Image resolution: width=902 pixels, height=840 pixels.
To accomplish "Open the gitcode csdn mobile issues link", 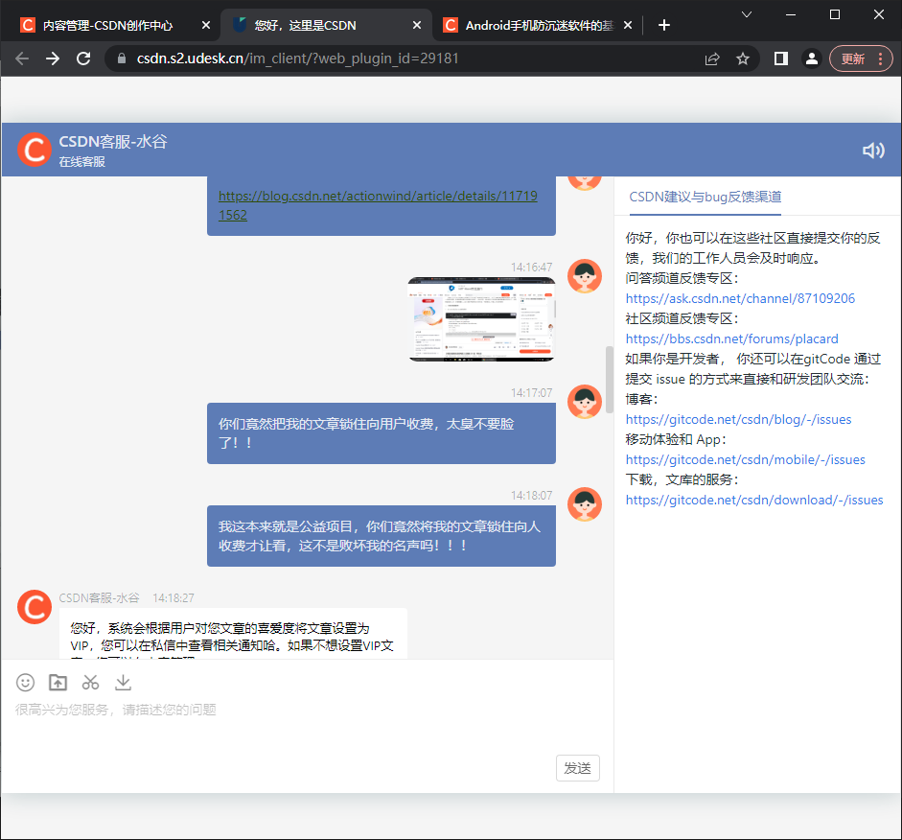I will point(745,459).
